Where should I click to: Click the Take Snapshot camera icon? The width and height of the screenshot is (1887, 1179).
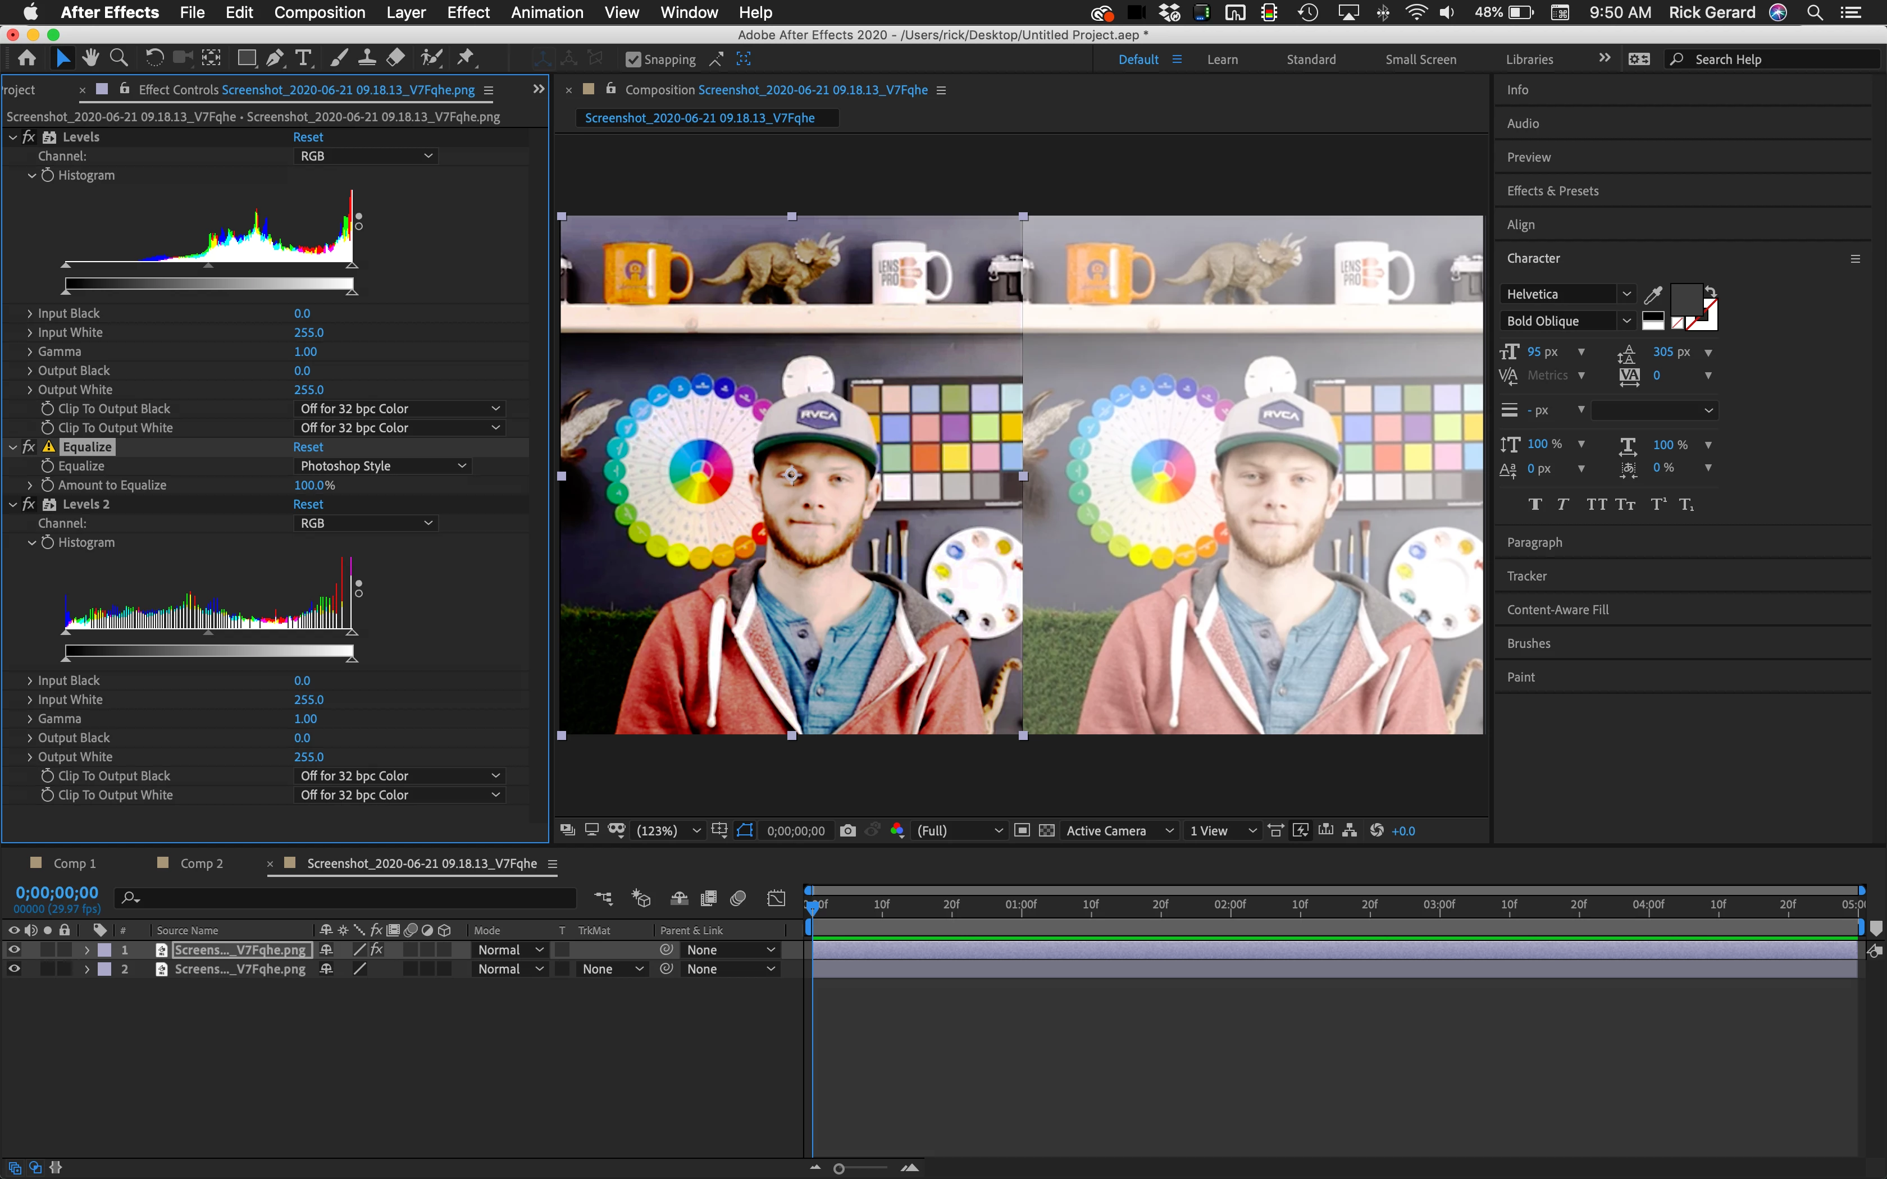(847, 830)
